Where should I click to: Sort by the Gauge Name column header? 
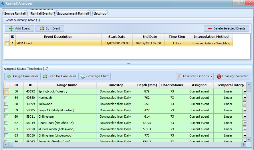pyautogui.click(x=67, y=85)
